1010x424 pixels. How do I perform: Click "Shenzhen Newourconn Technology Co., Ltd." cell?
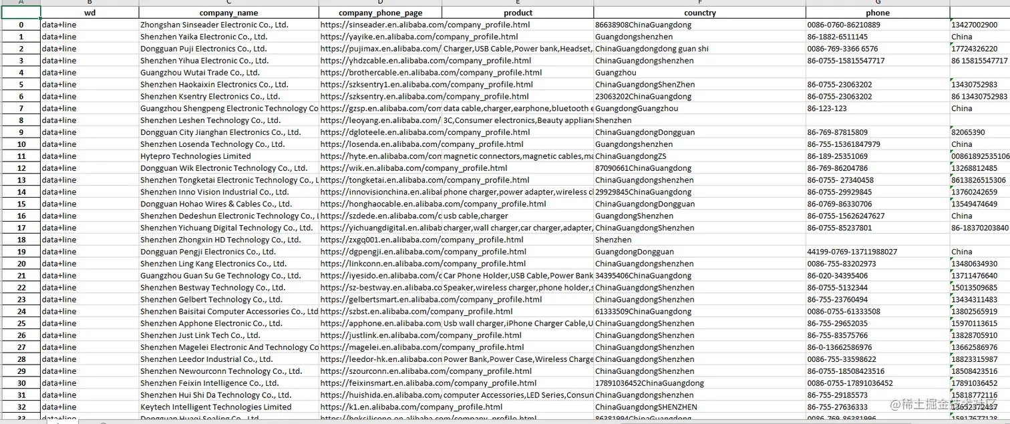coord(228,371)
